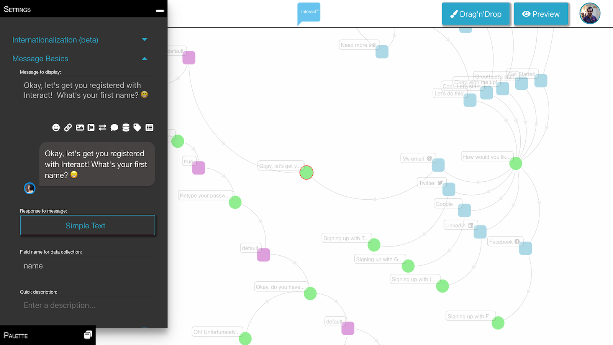This screenshot has height=345, width=613.
Task: Select the 'Signing up with L...' green node
Action: click(443, 286)
